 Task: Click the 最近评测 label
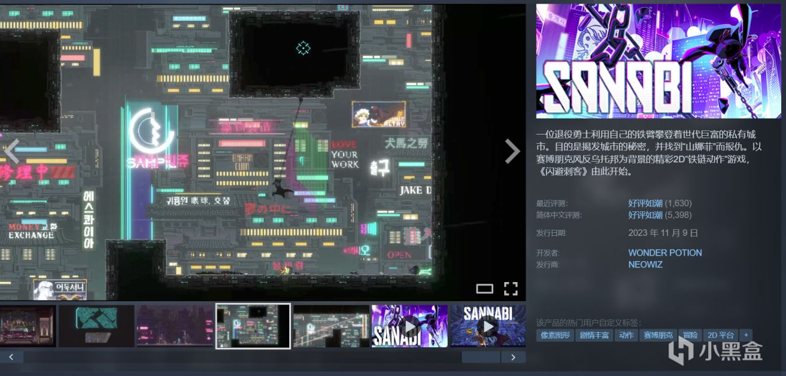click(x=551, y=203)
